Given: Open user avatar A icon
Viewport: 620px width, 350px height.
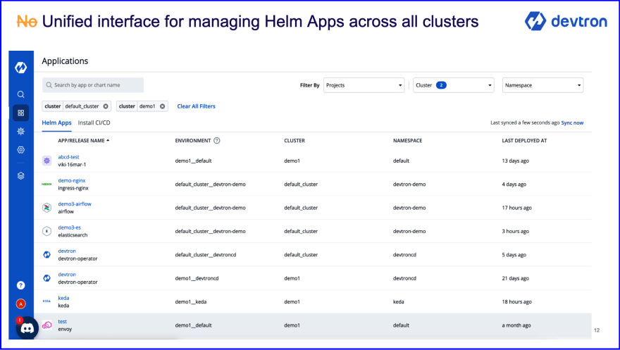Looking at the screenshot, I should [21, 304].
